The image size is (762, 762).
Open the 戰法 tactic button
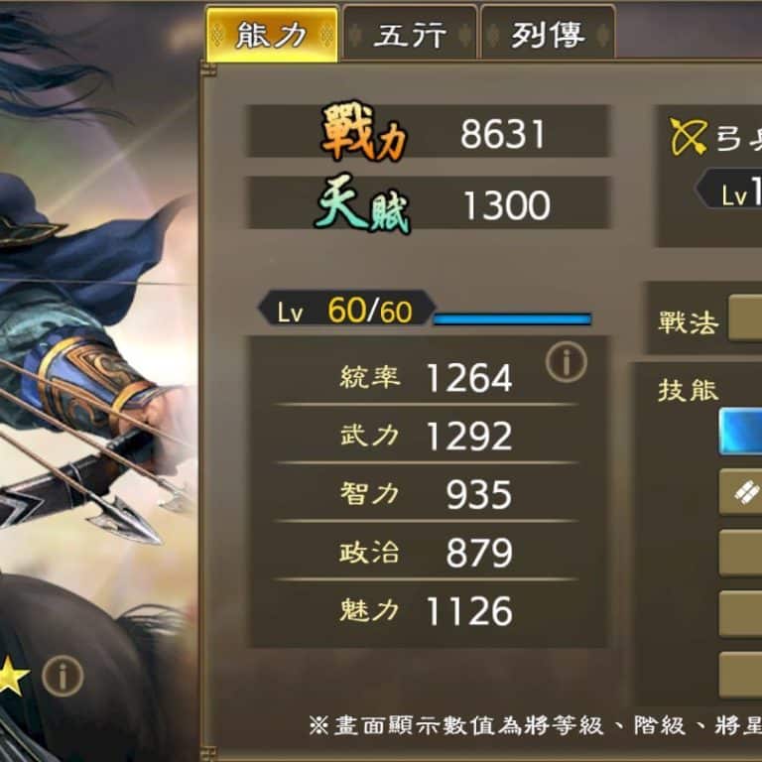745,317
